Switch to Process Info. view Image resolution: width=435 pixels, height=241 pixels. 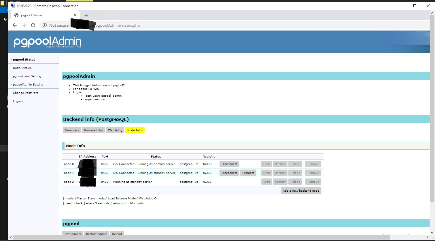click(x=93, y=130)
